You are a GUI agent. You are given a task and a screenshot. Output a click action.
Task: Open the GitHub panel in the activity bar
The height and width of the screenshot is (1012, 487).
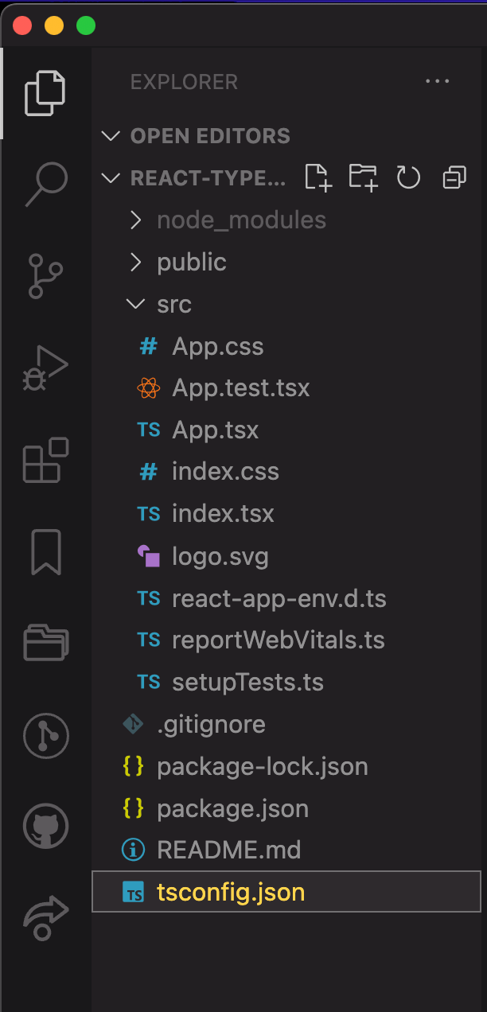tap(45, 826)
